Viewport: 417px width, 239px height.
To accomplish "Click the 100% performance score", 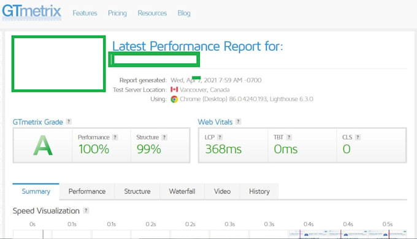I will click(x=94, y=149).
